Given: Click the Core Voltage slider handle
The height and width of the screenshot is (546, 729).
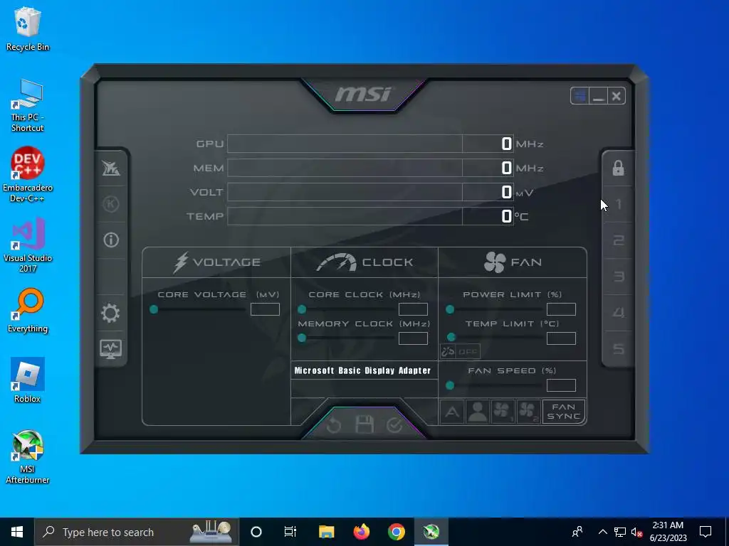Looking at the screenshot, I should [154, 309].
